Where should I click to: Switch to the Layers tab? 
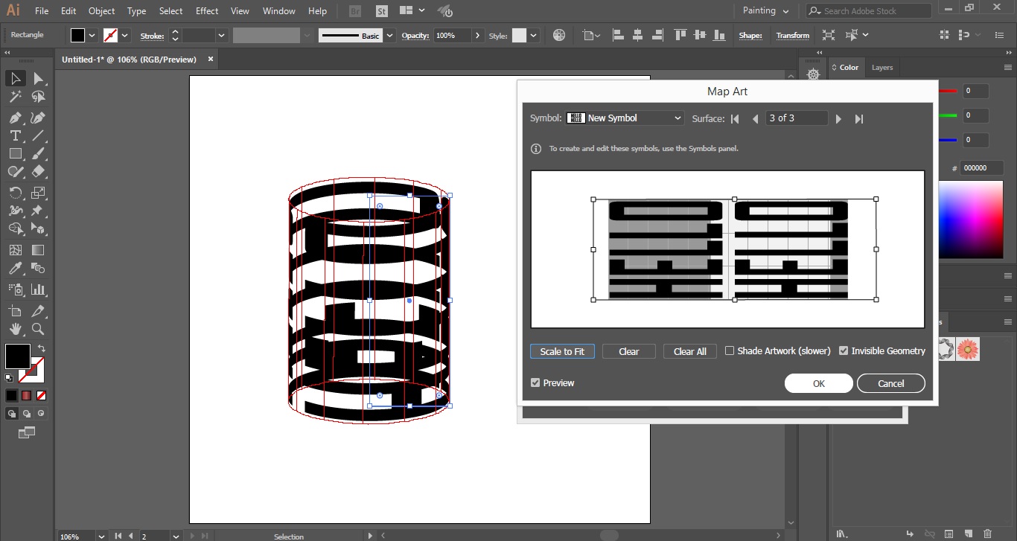point(881,67)
